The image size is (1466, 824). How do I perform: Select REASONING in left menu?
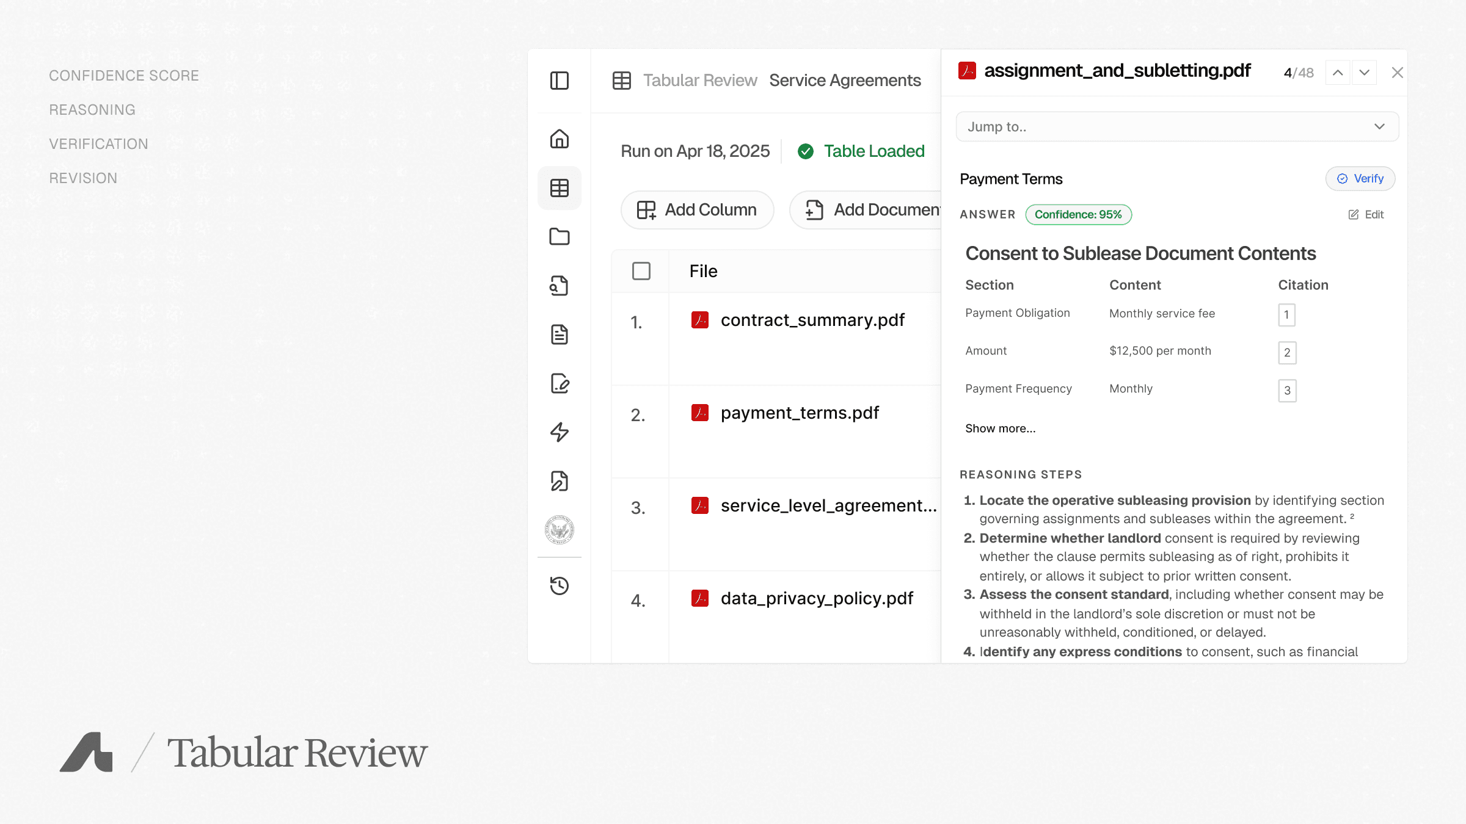click(x=92, y=110)
